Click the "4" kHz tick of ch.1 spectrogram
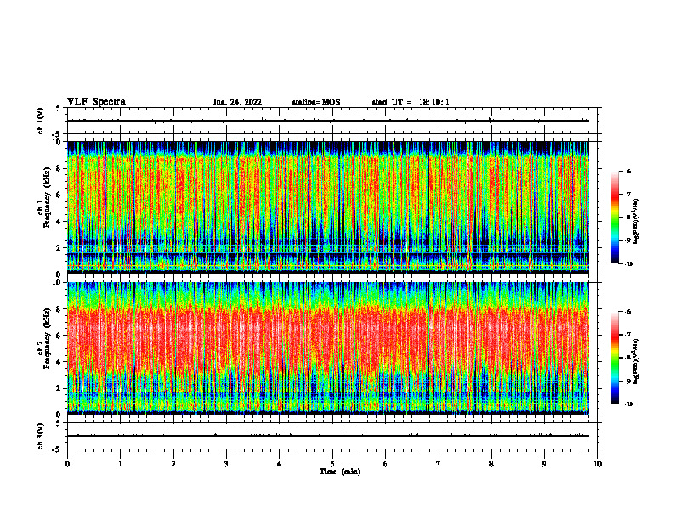Viewport: 673px width, 520px height. pos(59,222)
